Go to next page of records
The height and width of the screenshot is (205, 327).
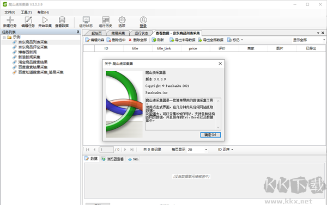pos(125,150)
